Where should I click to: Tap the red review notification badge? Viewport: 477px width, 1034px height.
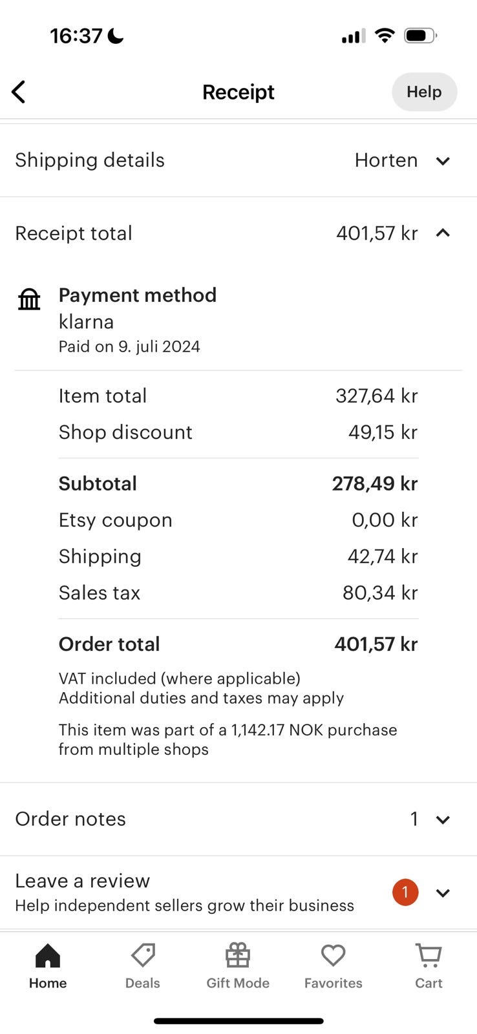[x=405, y=892]
